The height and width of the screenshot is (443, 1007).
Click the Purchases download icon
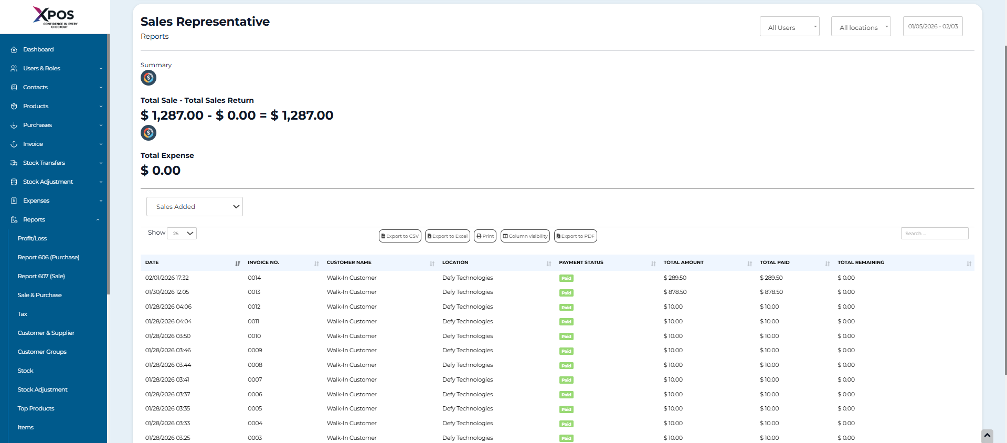14,125
